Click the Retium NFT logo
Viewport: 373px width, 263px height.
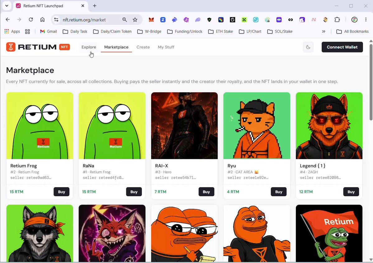tap(38, 47)
